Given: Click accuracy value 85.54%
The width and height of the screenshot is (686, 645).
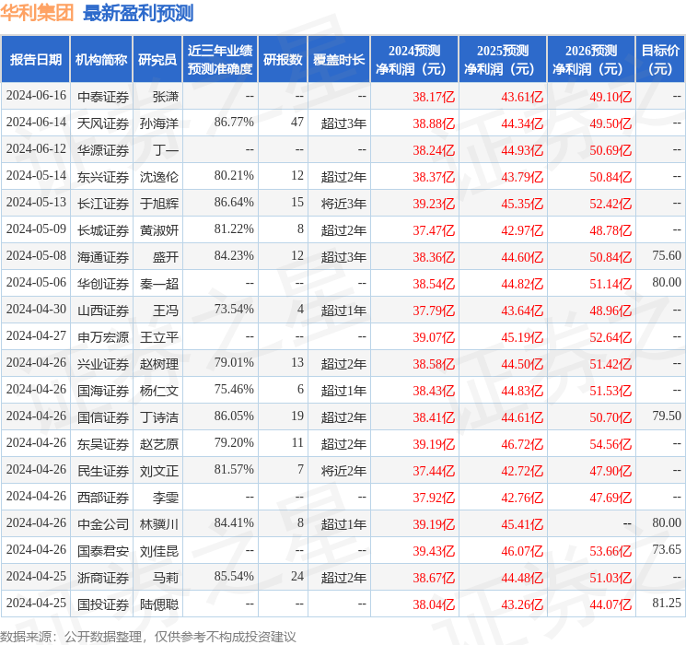Looking at the screenshot, I should coord(234,576).
